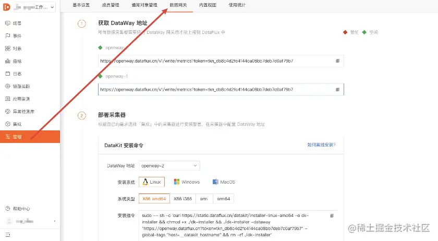438x241 pixels.
Task: Open the 应用监测 section in the sidebar
Action: coord(30,99)
